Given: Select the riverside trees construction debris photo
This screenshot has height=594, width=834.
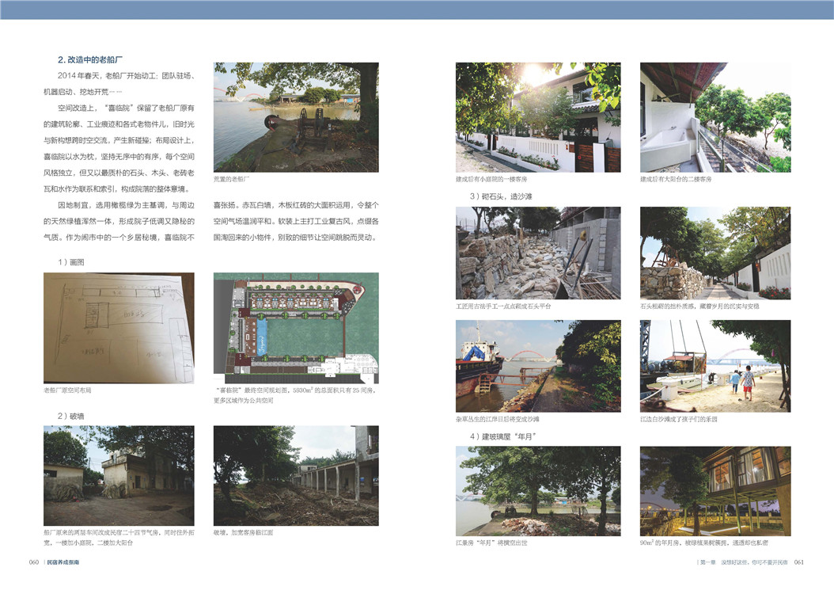Looking at the screenshot, I should 538,491.
